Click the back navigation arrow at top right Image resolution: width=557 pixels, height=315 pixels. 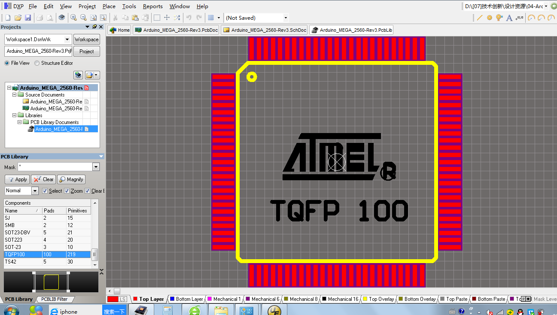[553, 6]
